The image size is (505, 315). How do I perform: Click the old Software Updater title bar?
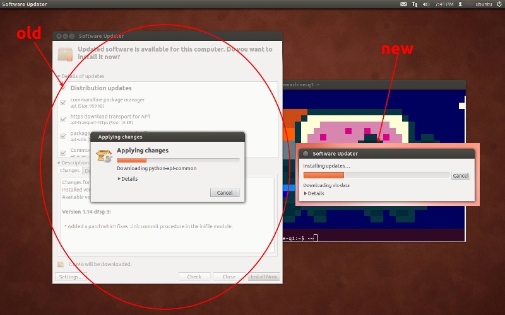[x=167, y=36]
